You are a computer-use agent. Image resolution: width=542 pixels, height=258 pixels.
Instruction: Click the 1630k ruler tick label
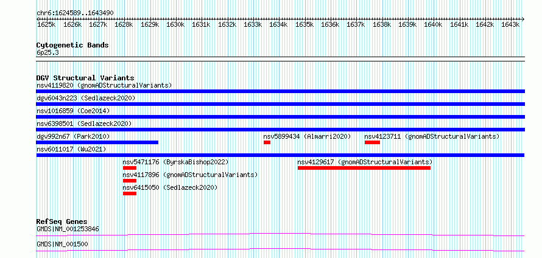pos(175,25)
